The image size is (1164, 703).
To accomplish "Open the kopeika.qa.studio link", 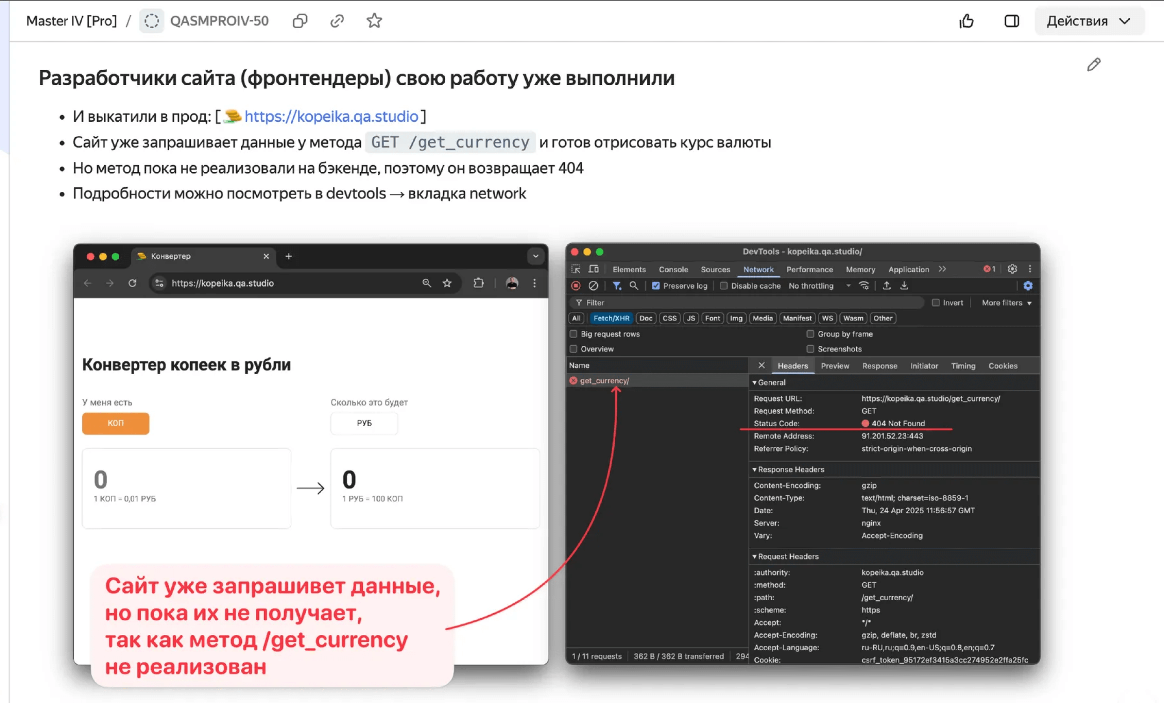I will (x=331, y=116).
